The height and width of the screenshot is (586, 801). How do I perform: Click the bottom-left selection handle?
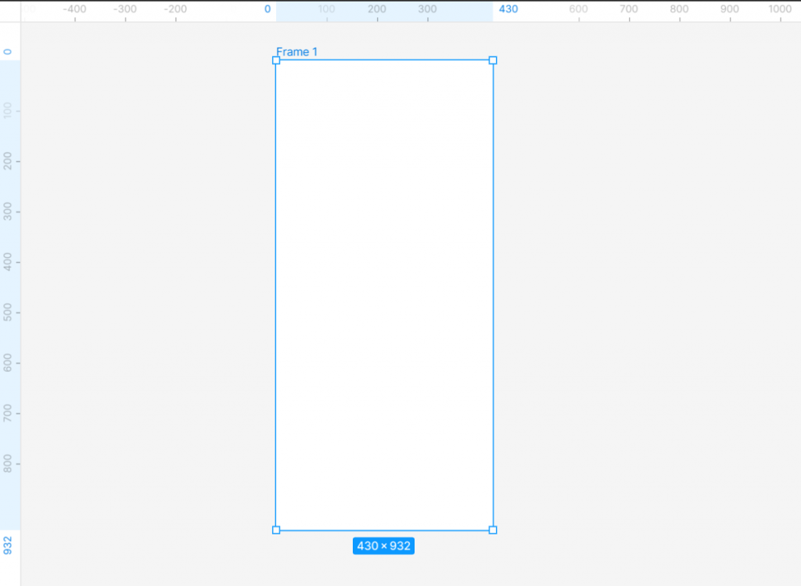click(x=277, y=530)
